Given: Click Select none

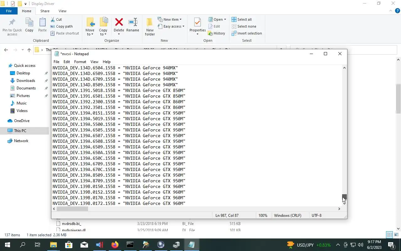Looking at the screenshot, I should 244,26.
